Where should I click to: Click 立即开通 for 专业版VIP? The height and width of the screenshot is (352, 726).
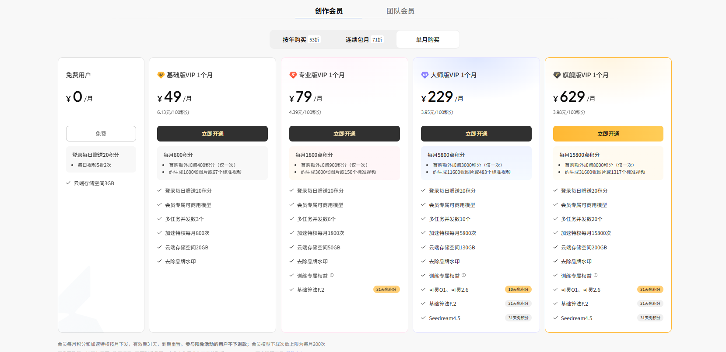pyautogui.click(x=344, y=134)
